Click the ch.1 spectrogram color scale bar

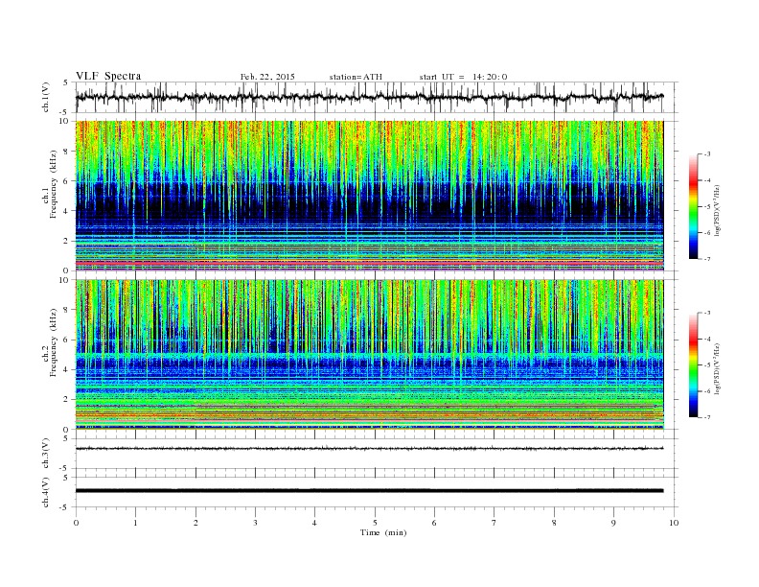point(693,206)
